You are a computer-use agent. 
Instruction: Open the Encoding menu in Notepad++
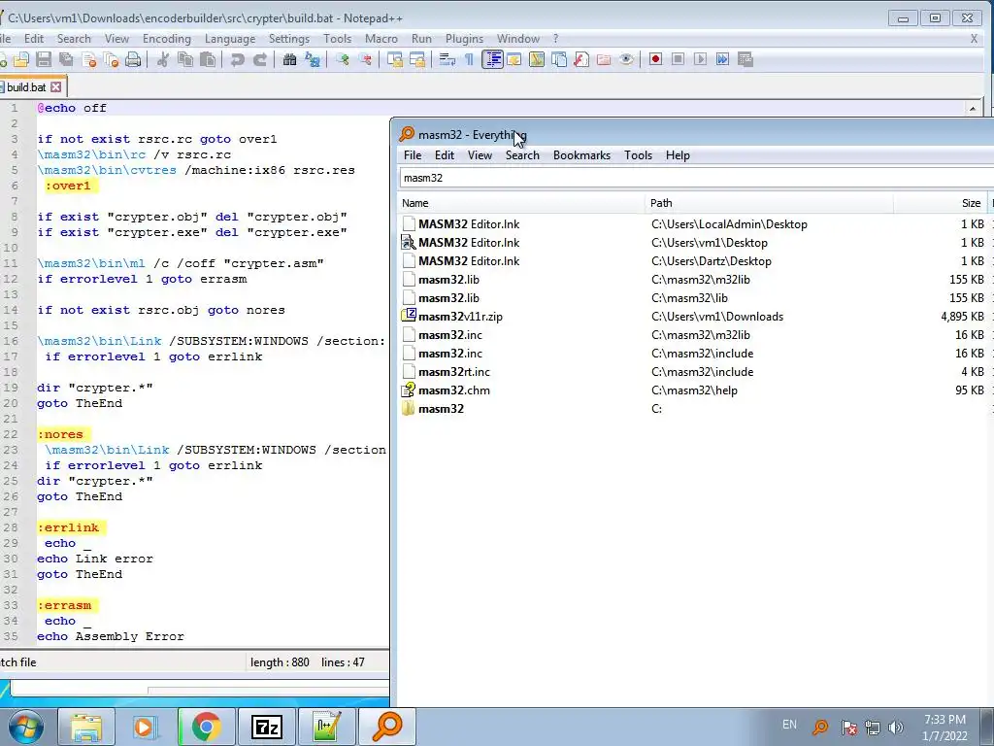(x=167, y=39)
